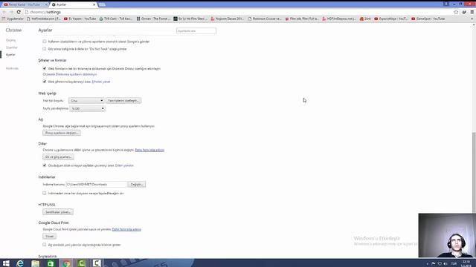The width and height of the screenshot is (476, 267).
Task: Open the white C app icon in taskbar
Action: pos(97,263)
